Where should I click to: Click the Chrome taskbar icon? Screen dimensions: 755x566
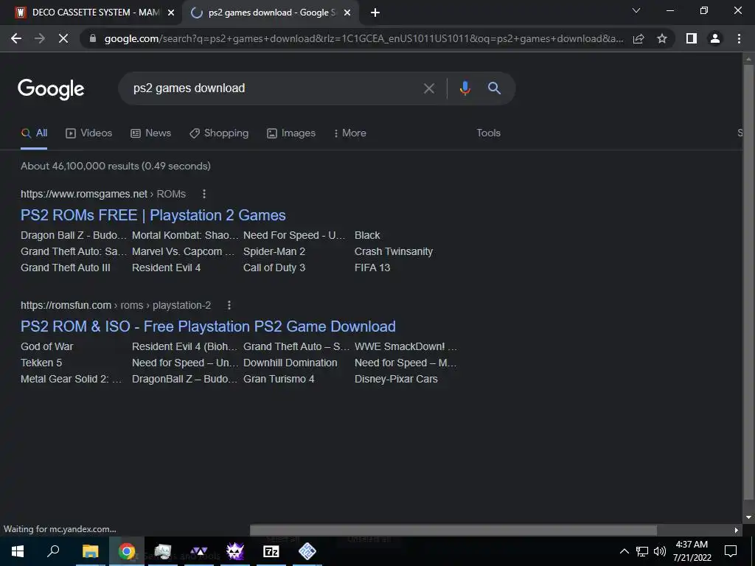(x=127, y=551)
